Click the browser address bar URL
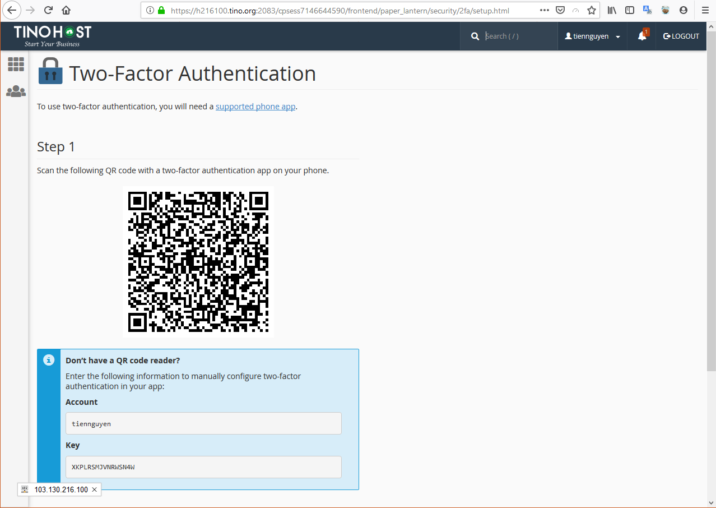 pos(340,10)
